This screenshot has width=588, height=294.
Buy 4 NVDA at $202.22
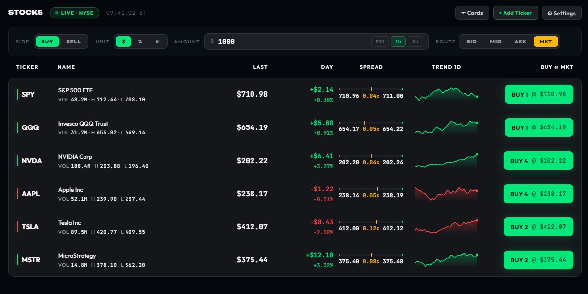(x=538, y=161)
